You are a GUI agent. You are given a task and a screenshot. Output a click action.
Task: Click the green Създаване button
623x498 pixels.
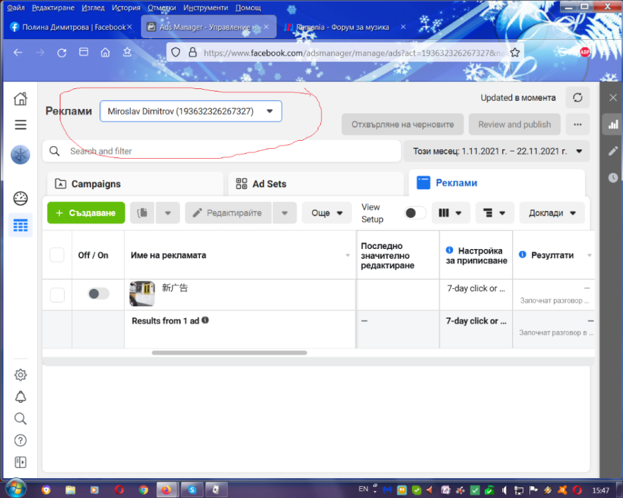[x=86, y=213]
